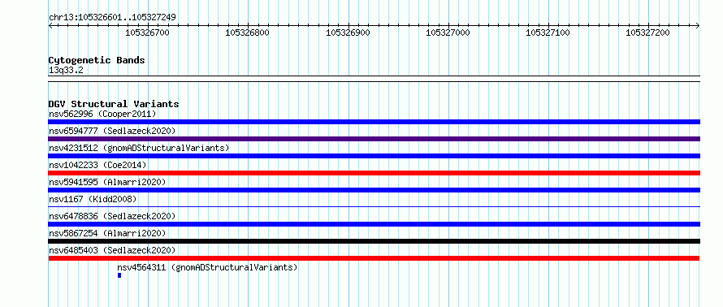Click the right arrowhead of the ruler
The width and height of the screenshot is (723, 307).
pos(698,26)
